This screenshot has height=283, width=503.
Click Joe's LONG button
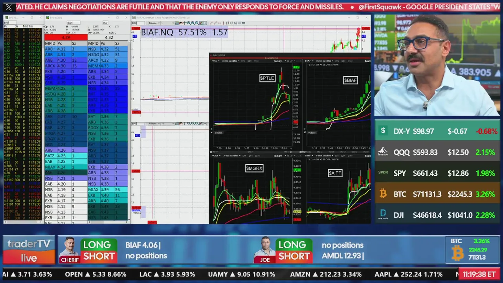294,244
